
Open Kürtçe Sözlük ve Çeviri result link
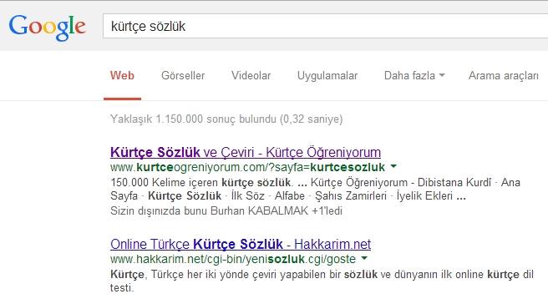(246, 152)
